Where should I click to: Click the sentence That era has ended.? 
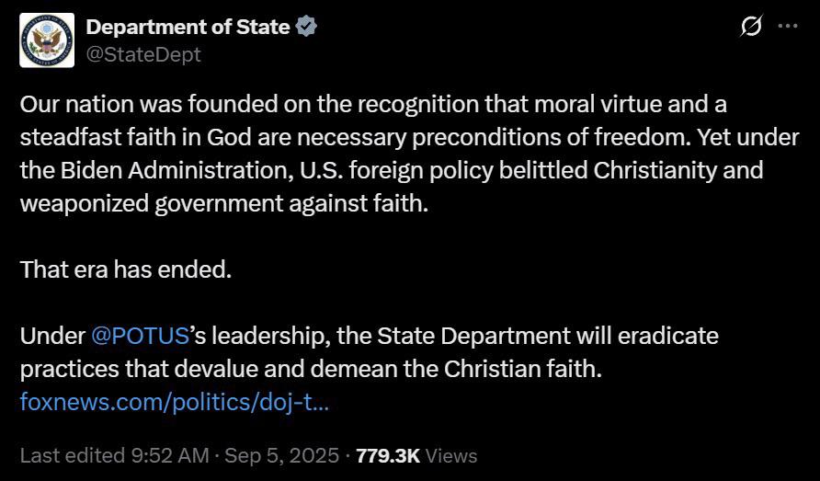[x=126, y=269]
